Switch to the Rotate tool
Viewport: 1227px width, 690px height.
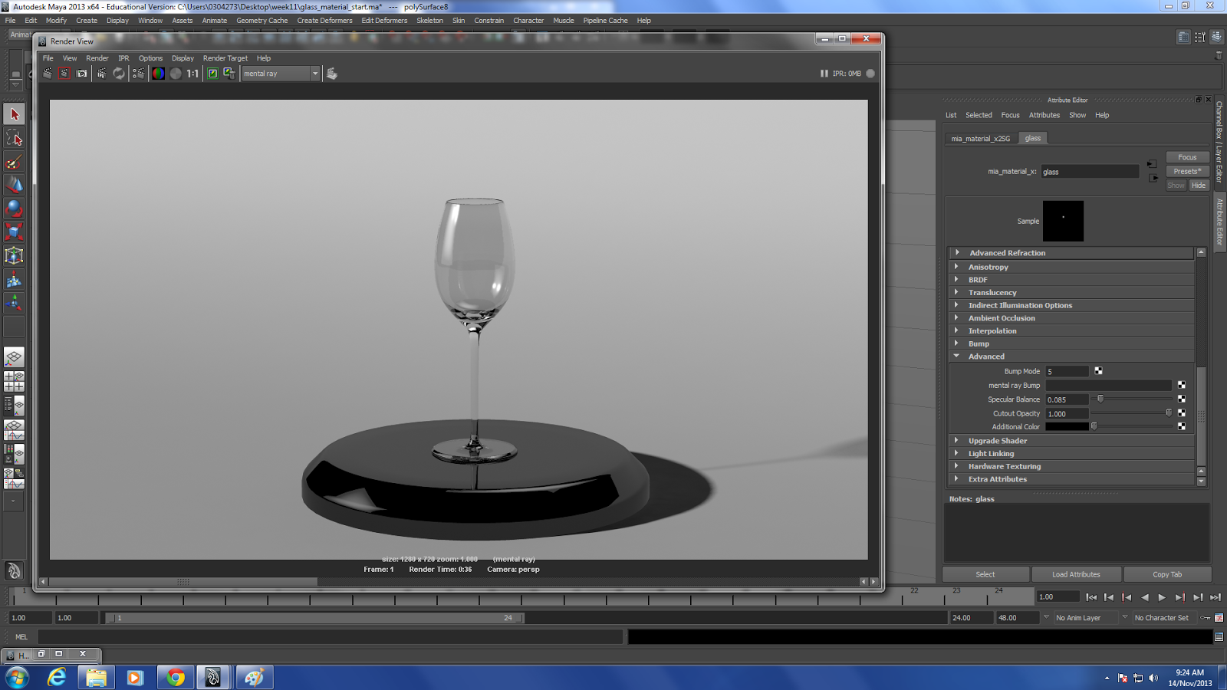point(14,209)
